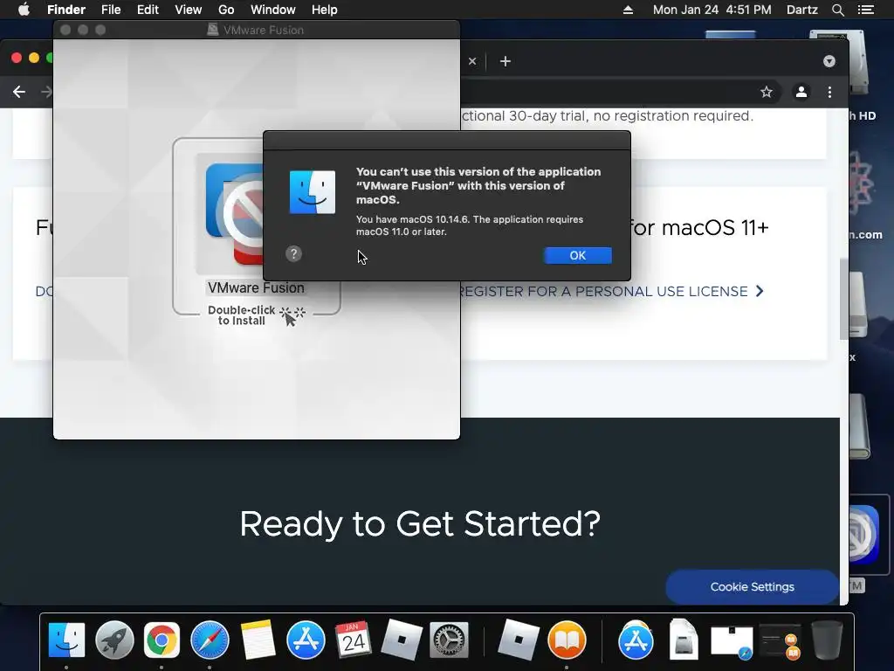Screen dimensions: 894x671
Task: Open Finder from the Dock
Action: click(x=66, y=640)
